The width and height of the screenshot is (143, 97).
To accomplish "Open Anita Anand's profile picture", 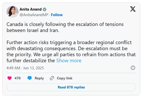I will (13, 12).
